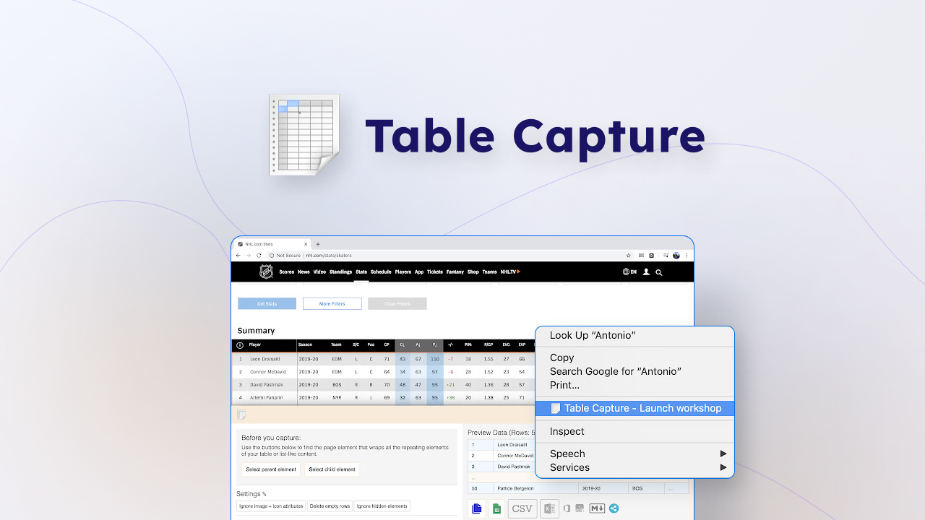Screen dimensions: 925x520
Task: Enable Ignore hidden elements
Action: [382, 506]
